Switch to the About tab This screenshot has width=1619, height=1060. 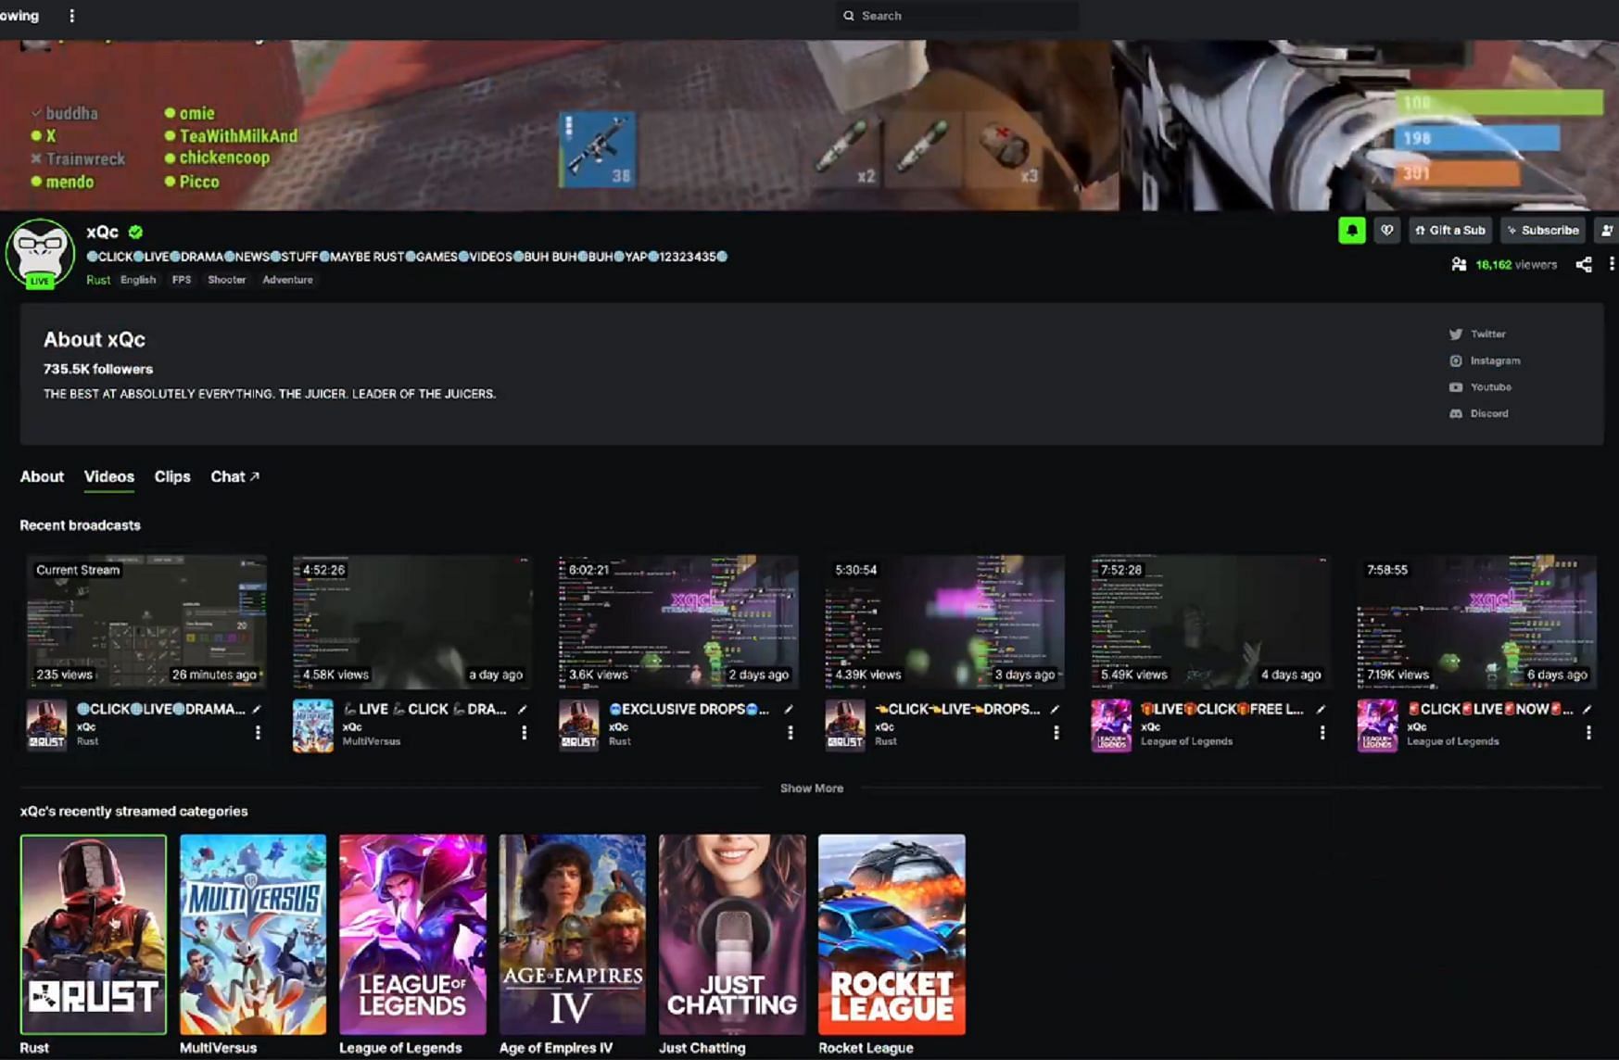tap(42, 476)
